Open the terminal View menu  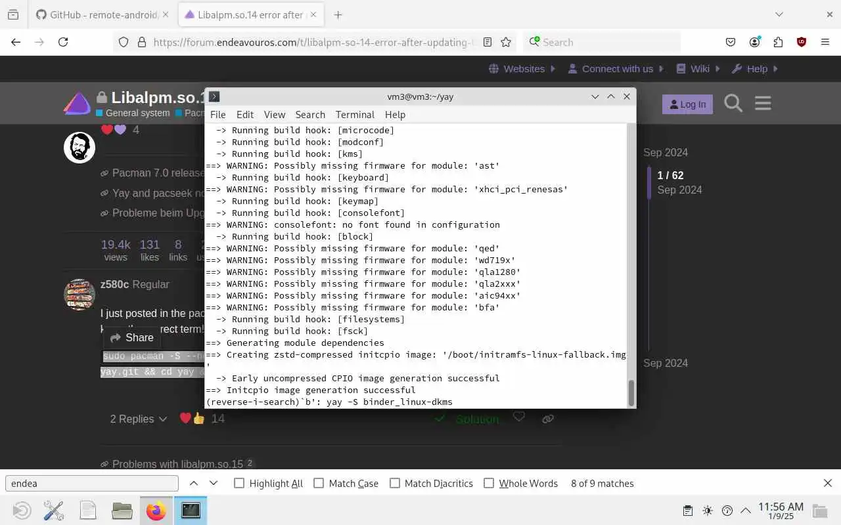275,114
